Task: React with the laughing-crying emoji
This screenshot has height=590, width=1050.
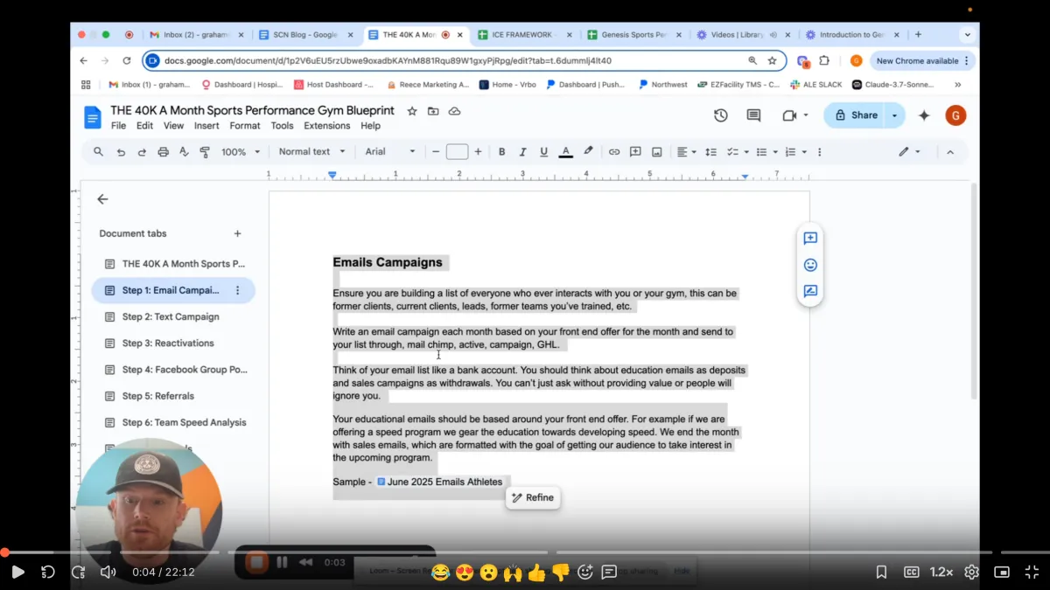Action: (x=440, y=573)
